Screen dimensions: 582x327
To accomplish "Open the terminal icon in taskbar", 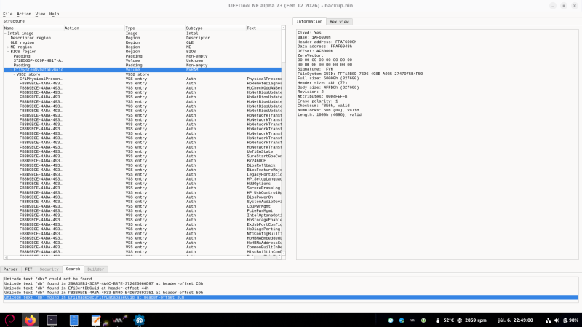I will click(52, 320).
